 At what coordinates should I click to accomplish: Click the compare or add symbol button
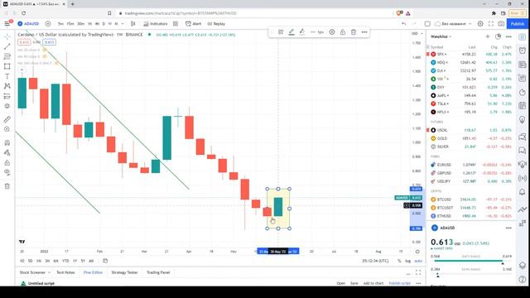pos(48,24)
